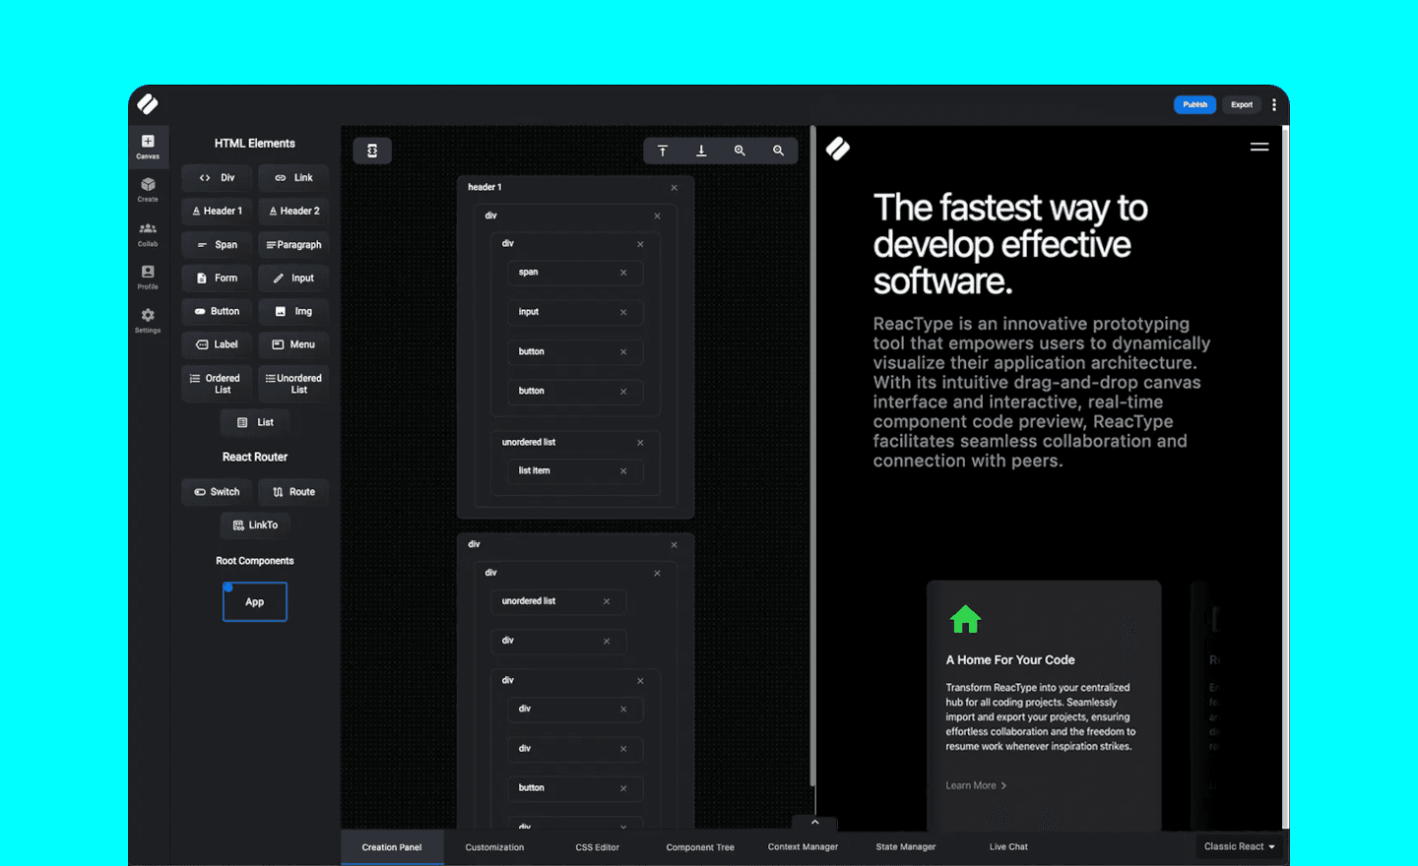1418x866 pixels.
Task: Open the Classic React dropdown
Action: click(1239, 846)
